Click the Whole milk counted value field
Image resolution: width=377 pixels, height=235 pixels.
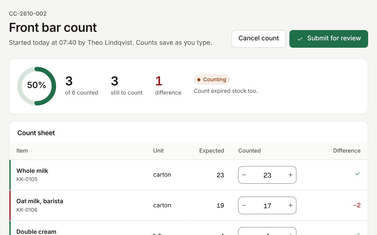pos(267,175)
